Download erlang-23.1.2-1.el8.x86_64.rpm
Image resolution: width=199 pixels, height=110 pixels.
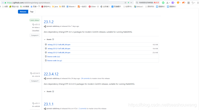pyautogui.click(x=59, y=52)
